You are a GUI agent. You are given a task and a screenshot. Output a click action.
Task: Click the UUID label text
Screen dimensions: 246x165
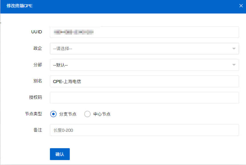tap(37, 32)
